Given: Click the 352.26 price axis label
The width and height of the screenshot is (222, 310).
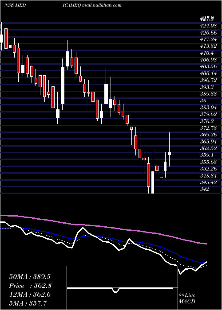Looking at the screenshot, I should (208, 169).
